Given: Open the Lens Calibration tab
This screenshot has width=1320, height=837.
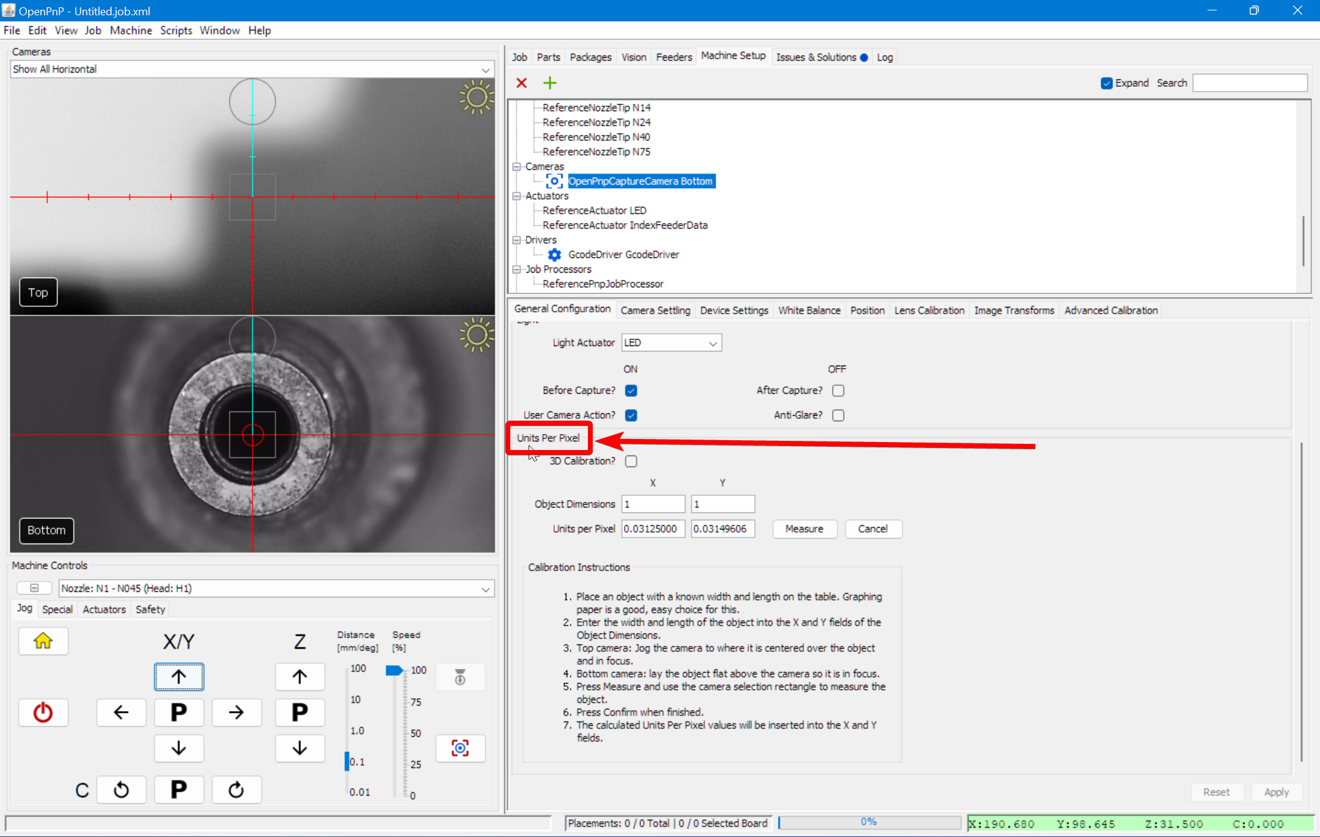Looking at the screenshot, I should click(928, 310).
